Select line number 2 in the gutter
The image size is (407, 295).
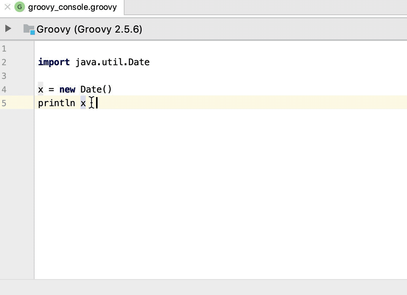coord(5,62)
